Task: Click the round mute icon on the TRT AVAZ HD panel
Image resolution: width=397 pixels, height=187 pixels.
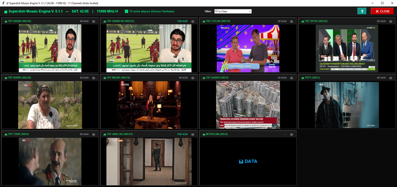Action: (x=193, y=134)
